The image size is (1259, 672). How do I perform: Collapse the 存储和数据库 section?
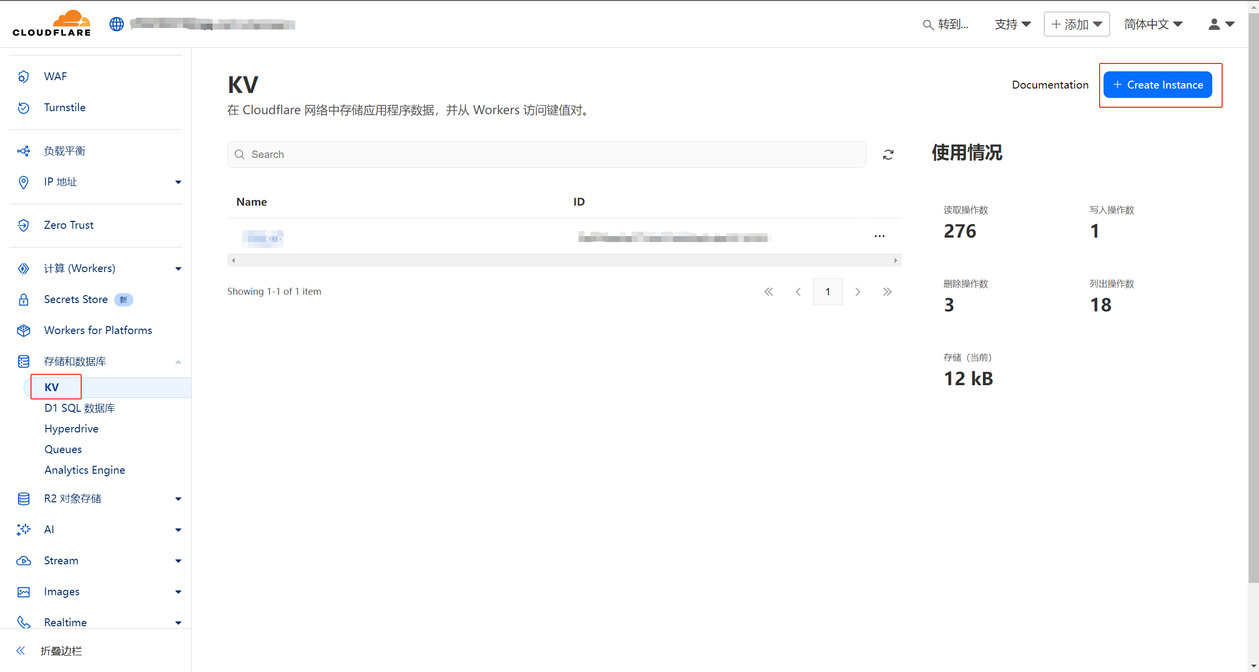coord(178,361)
